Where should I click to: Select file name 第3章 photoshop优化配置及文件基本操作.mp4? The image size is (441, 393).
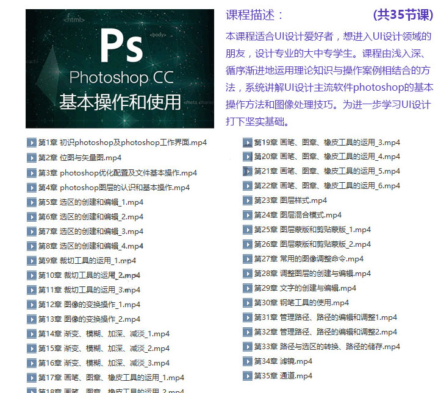[x=118, y=173]
